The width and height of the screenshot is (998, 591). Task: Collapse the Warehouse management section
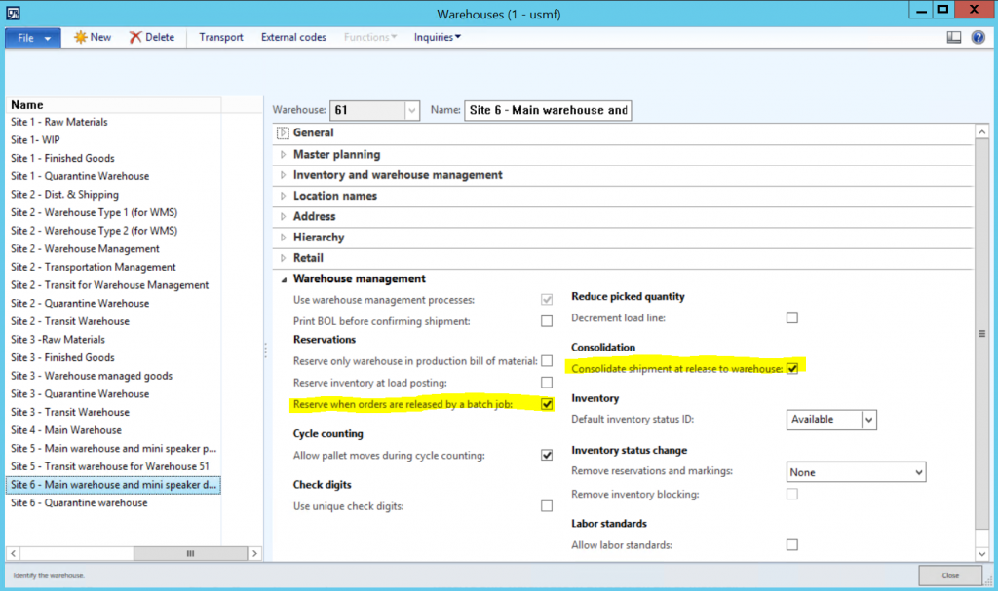click(x=283, y=279)
